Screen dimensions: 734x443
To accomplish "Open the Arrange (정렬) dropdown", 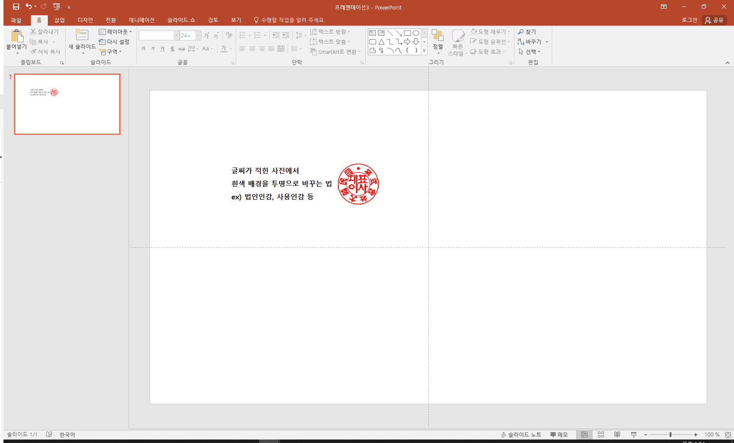I will point(438,42).
